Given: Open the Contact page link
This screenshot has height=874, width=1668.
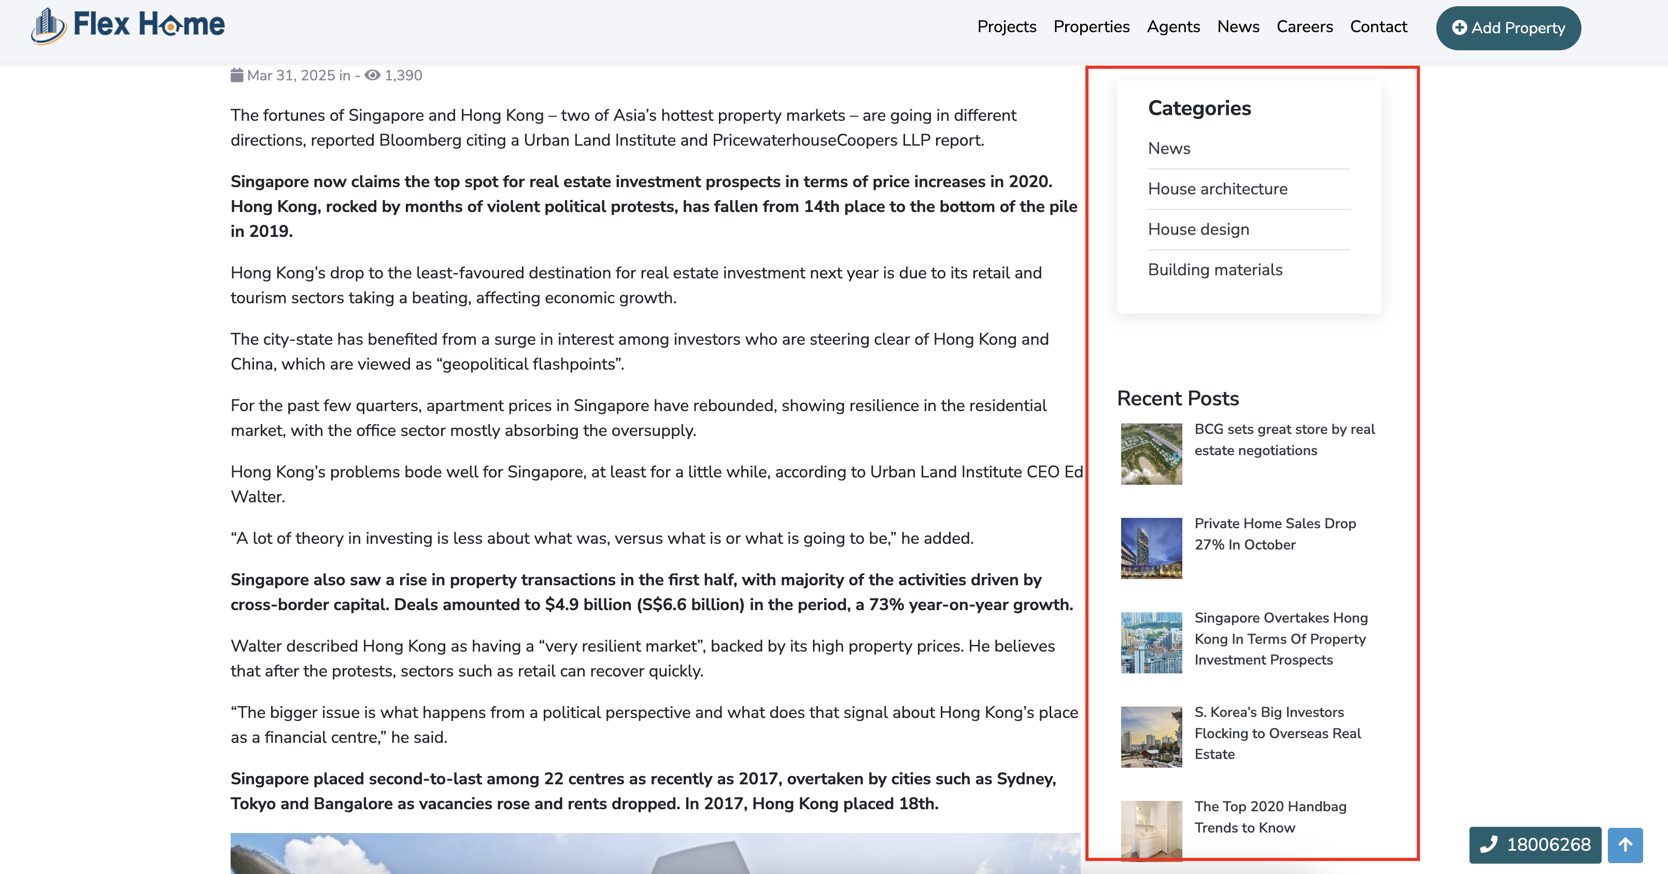Looking at the screenshot, I should (x=1378, y=26).
